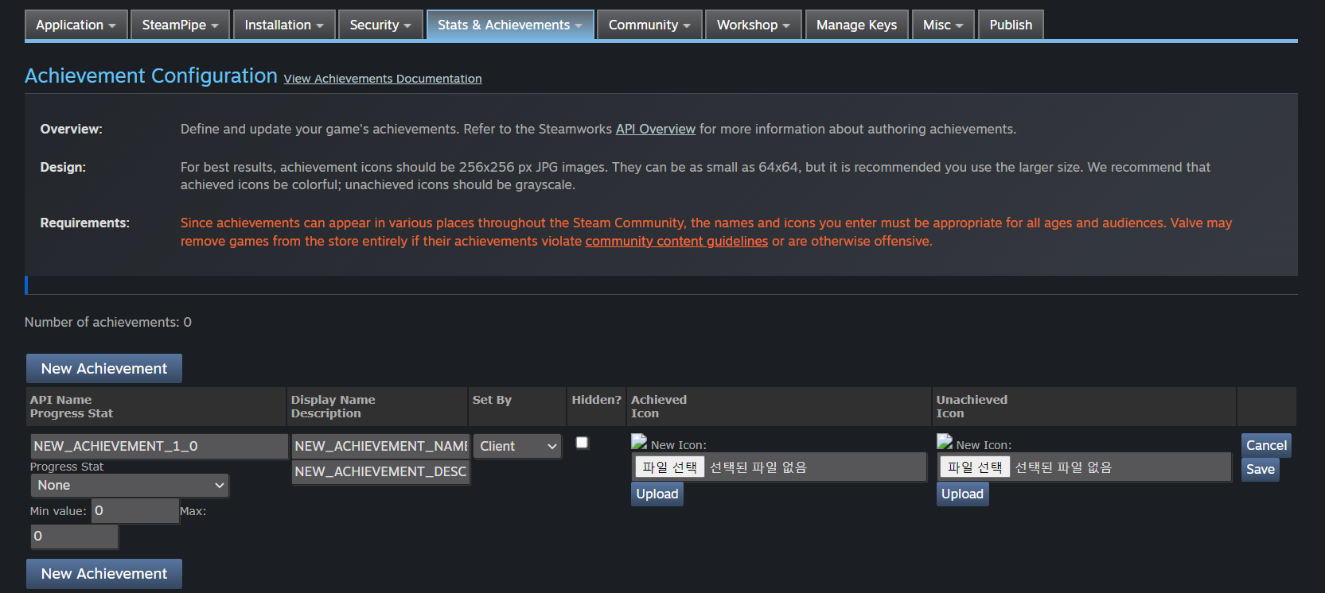Open View Achievements Documentation link

tap(383, 79)
